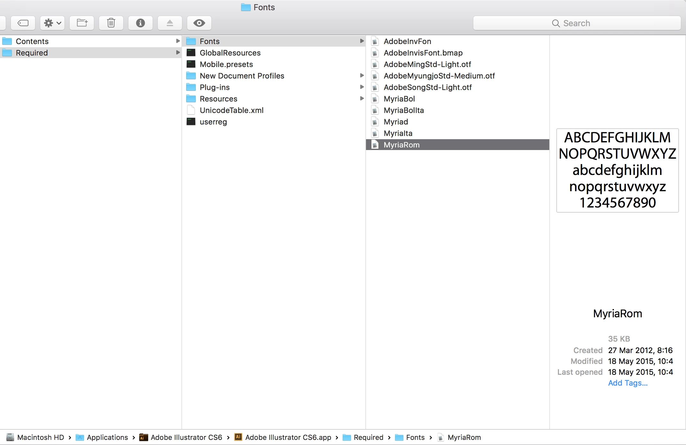
Task: Click the Add Tags link
Action: click(628, 383)
